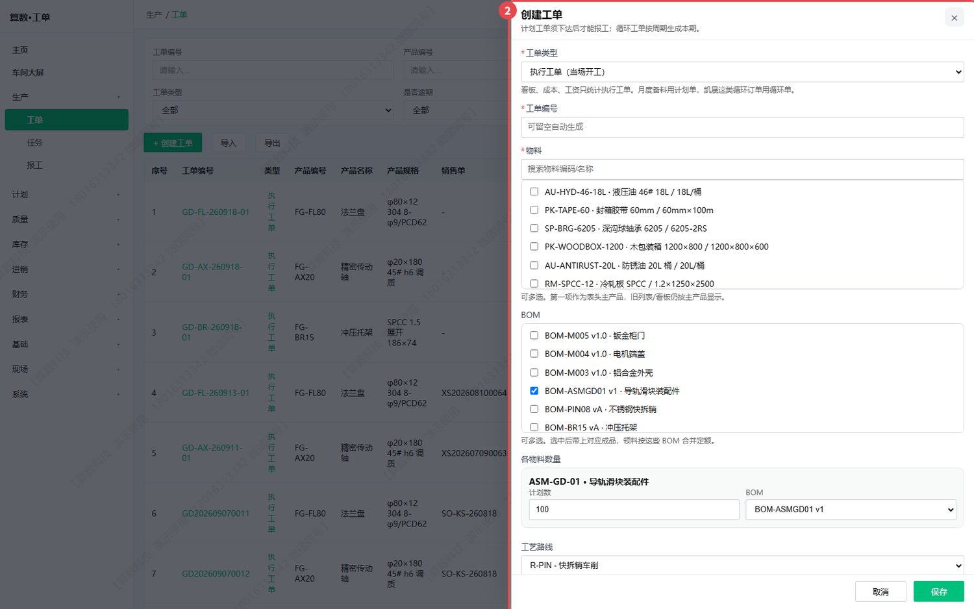Screen dimensions: 974x609
Task: Open the 工艺路线 R-PIN dropdown
Action: coord(742,565)
